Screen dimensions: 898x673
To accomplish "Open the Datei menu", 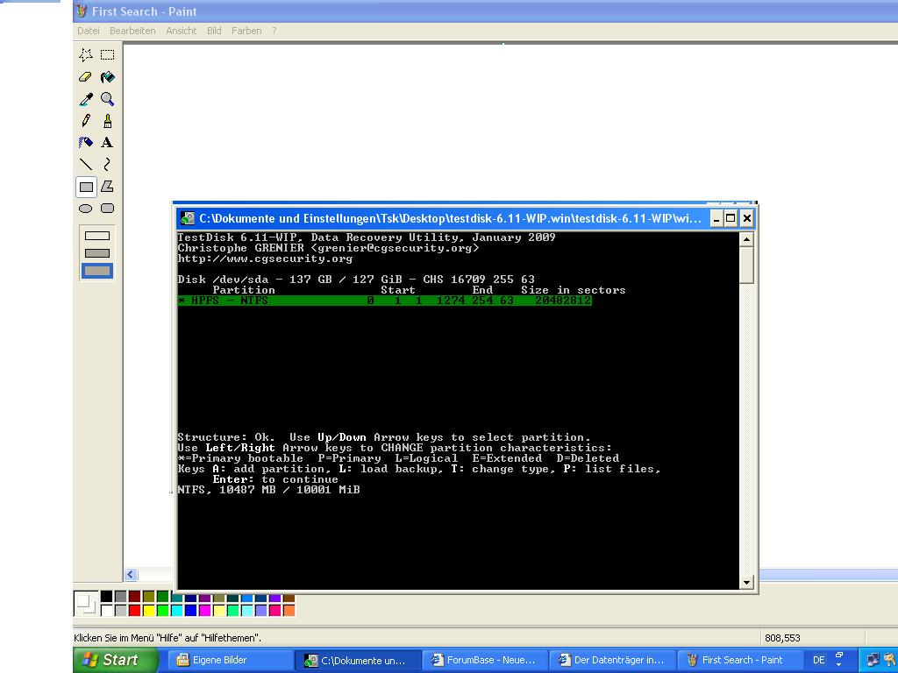I will click(89, 31).
